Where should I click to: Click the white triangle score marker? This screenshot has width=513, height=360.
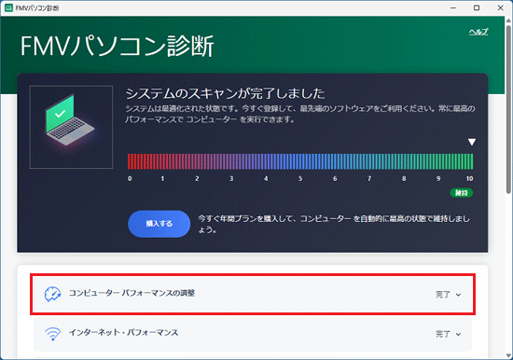tap(472, 142)
